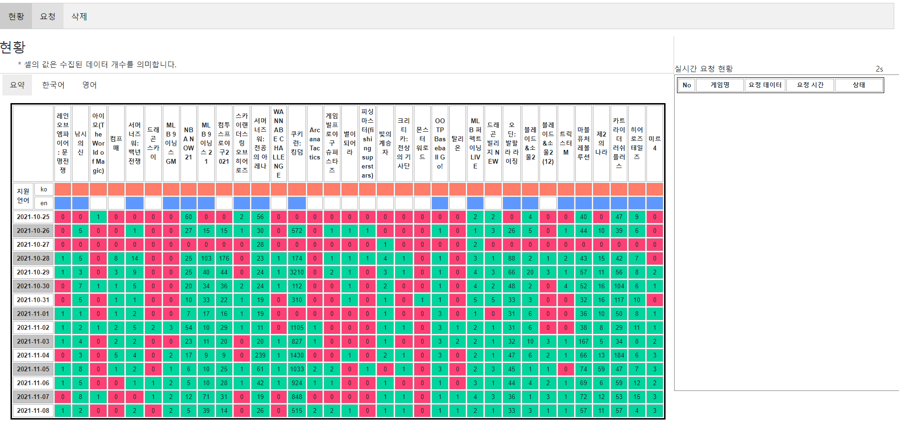
Task: Click the blue en cell under 낚시의 신
Action: [x=80, y=203]
